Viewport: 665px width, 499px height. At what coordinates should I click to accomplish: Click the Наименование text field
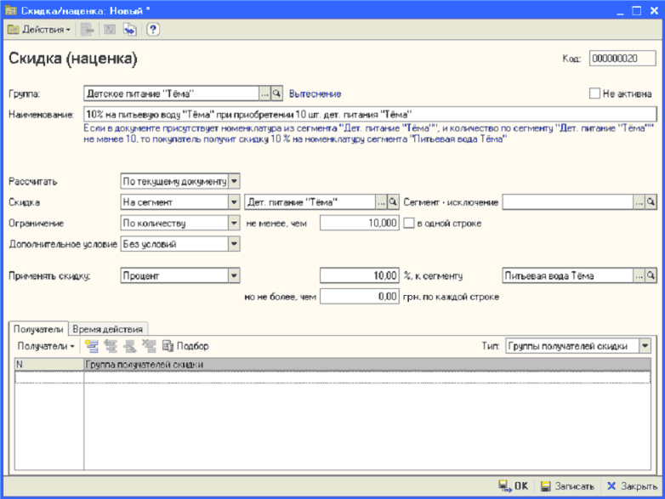tap(370, 113)
